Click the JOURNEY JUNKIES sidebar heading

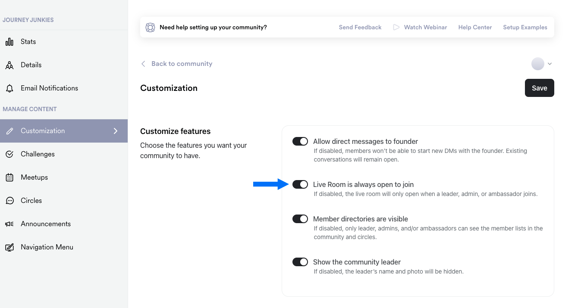point(28,20)
